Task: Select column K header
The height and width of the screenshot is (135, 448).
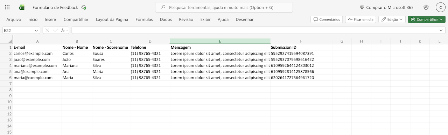Action: click(x=420, y=41)
